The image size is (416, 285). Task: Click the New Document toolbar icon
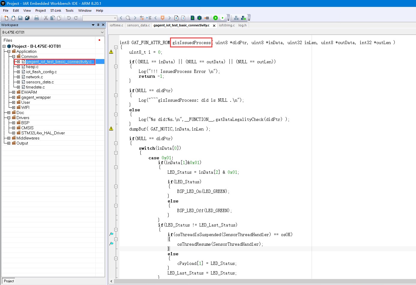click(6, 18)
